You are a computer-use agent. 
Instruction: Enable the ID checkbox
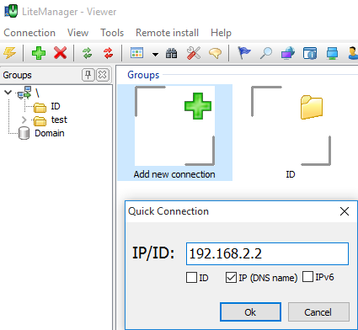(191, 278)
